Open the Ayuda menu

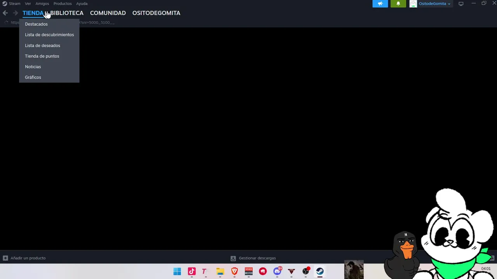point(82,3)
